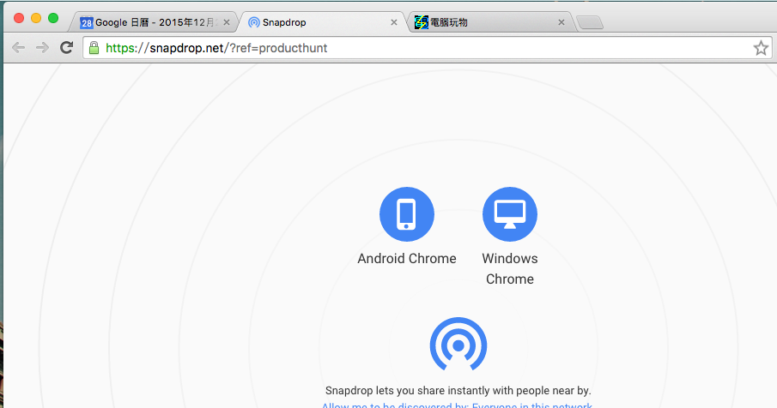This screenshot has width=777, height=408.
Task: Go back with the browser back arrow
Action: [x=18, y=48]
